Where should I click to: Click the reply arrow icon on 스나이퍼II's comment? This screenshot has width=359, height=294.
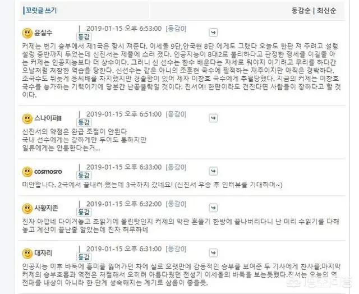[213, 118]
